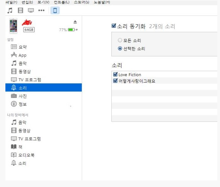The height and width of the screenshot is (187, 220).
Task: Click the 77% battery indicator
Action: [x=68, y=30]
